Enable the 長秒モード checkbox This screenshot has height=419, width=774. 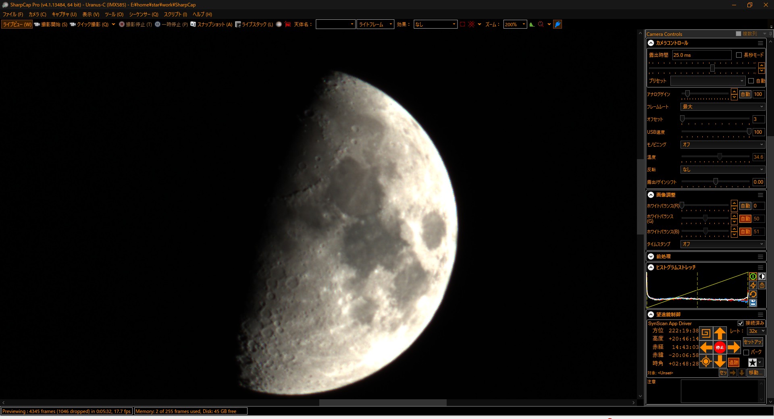(739, 55)
